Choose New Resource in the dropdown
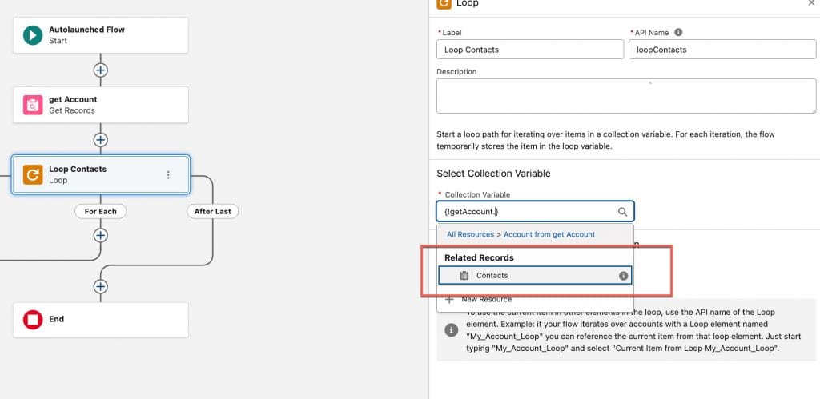The image size is (820, 399). pyautogui.click(x=535, y=300)
